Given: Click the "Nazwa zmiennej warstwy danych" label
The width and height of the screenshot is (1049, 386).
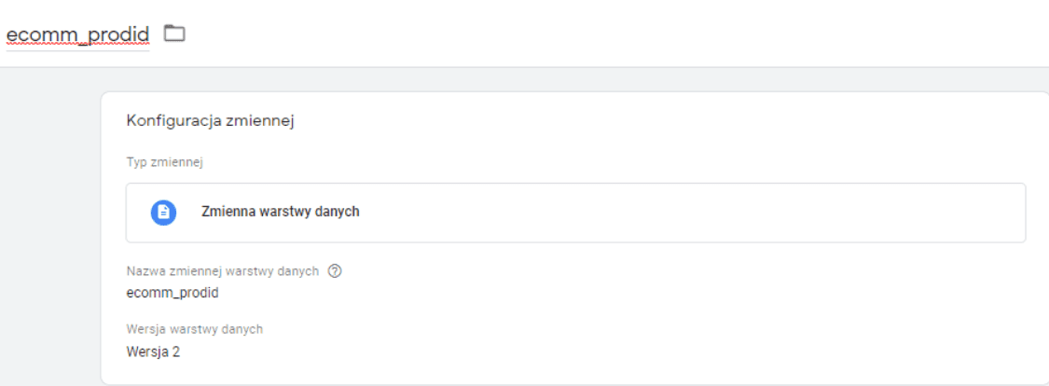Looking at the screenshot, I should tap(222, 271).
